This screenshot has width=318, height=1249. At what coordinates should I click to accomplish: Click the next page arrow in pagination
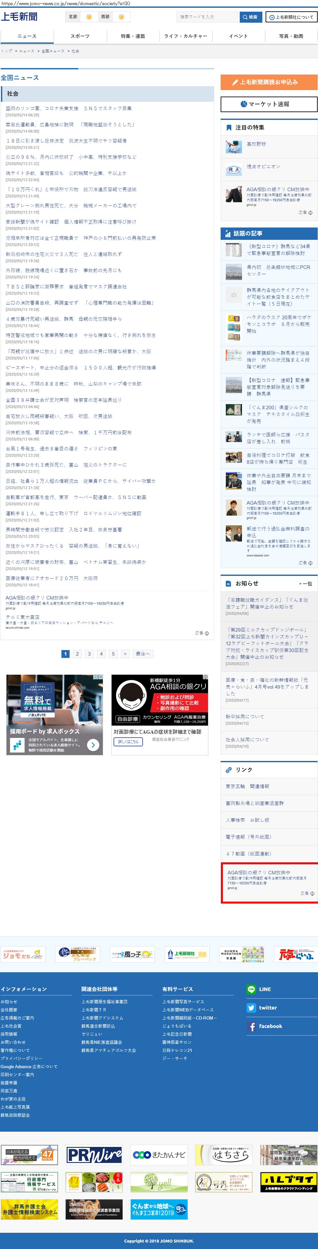coord(125,654)
